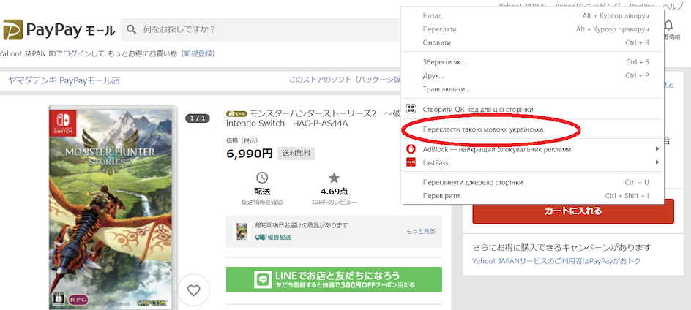Open Yahoo! JAPANサービス PayPay campaign link
This screenshot has height=310, width=691.
[556, 261]
